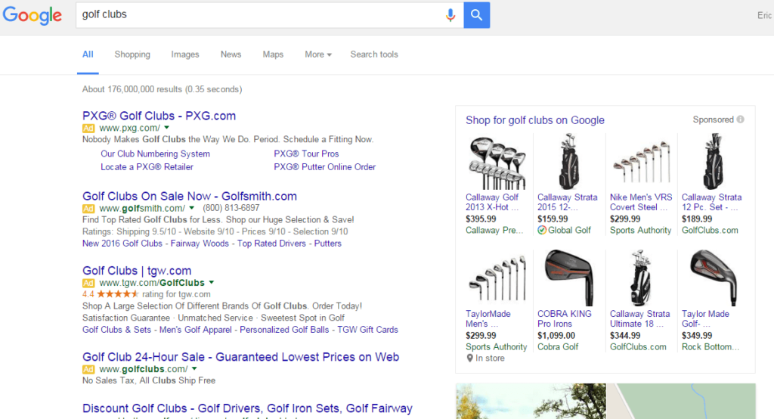774x419 pixels.
Task: Open Golf Clubs & Sets link
Action: [x=117, y=330]
